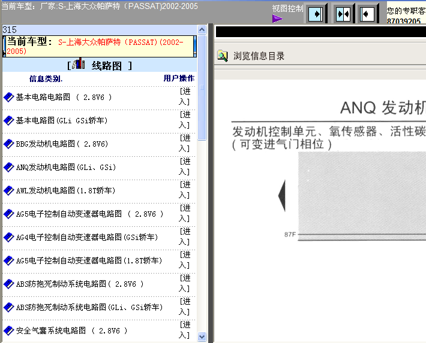Select ABS防抱死制动系统电路图(GLi、GSi轿车) text

(x=89, y=307)
